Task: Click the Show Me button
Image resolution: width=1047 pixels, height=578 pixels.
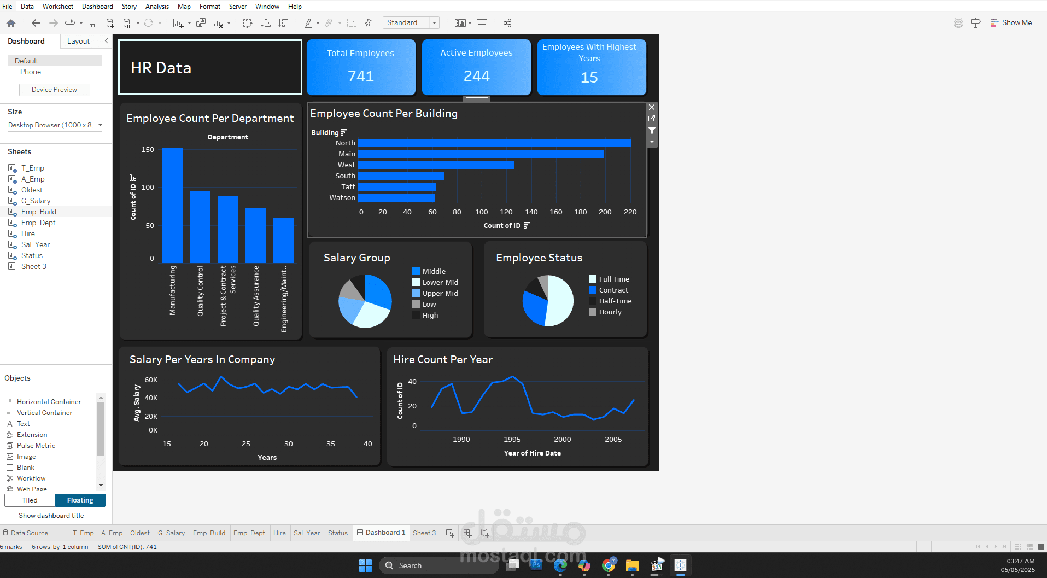Action: pyautogui.click(x=1011, y=23)
